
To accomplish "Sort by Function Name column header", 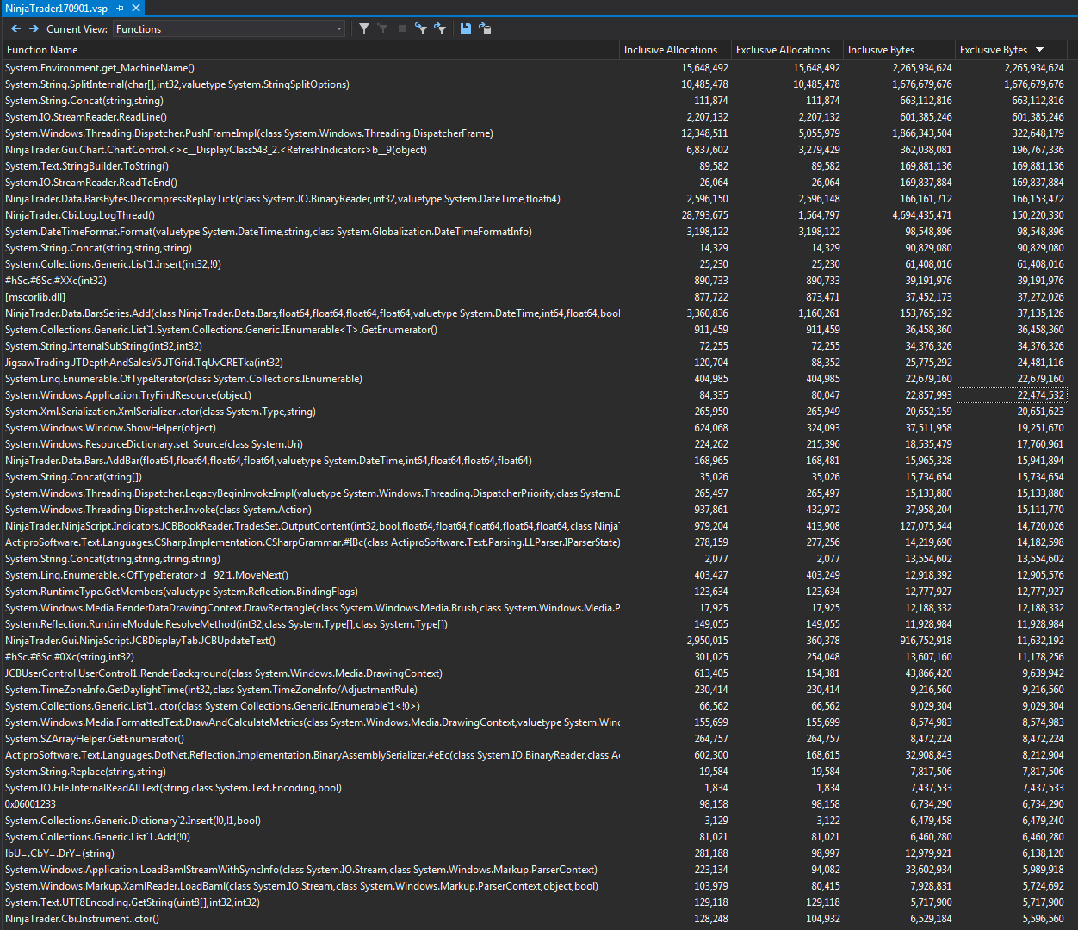I will tap(310, 50).
